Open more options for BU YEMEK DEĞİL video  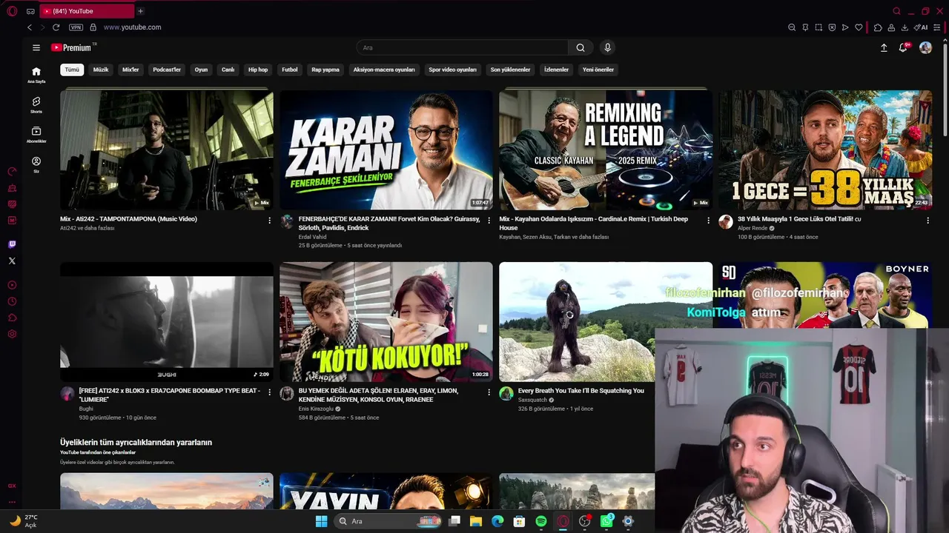pos(489,392)
